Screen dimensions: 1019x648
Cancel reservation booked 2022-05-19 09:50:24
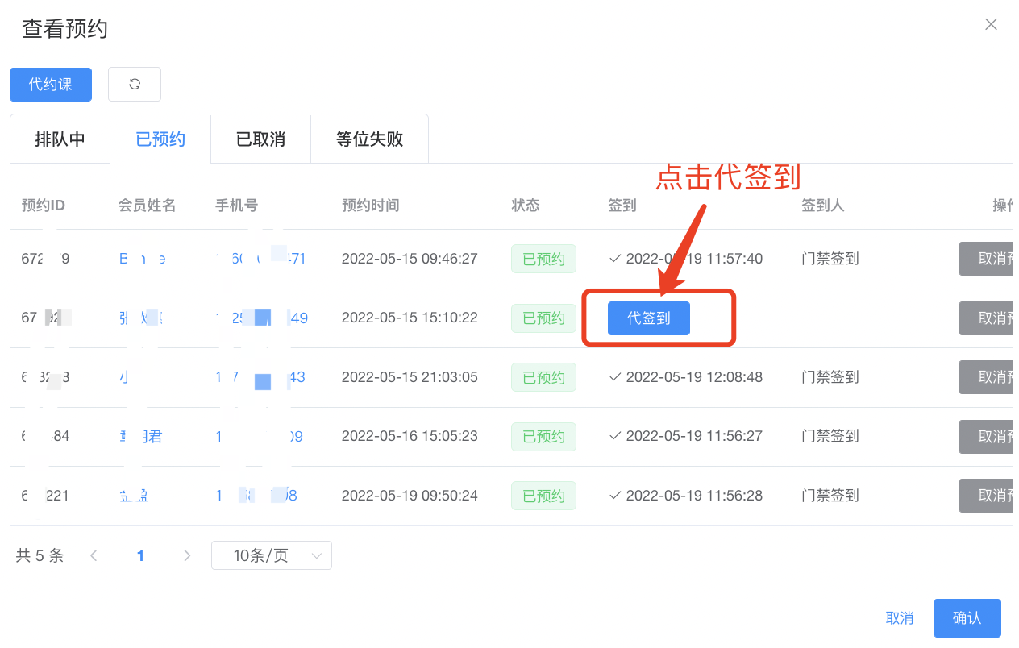pyautogui.click(x=987, y=496)
